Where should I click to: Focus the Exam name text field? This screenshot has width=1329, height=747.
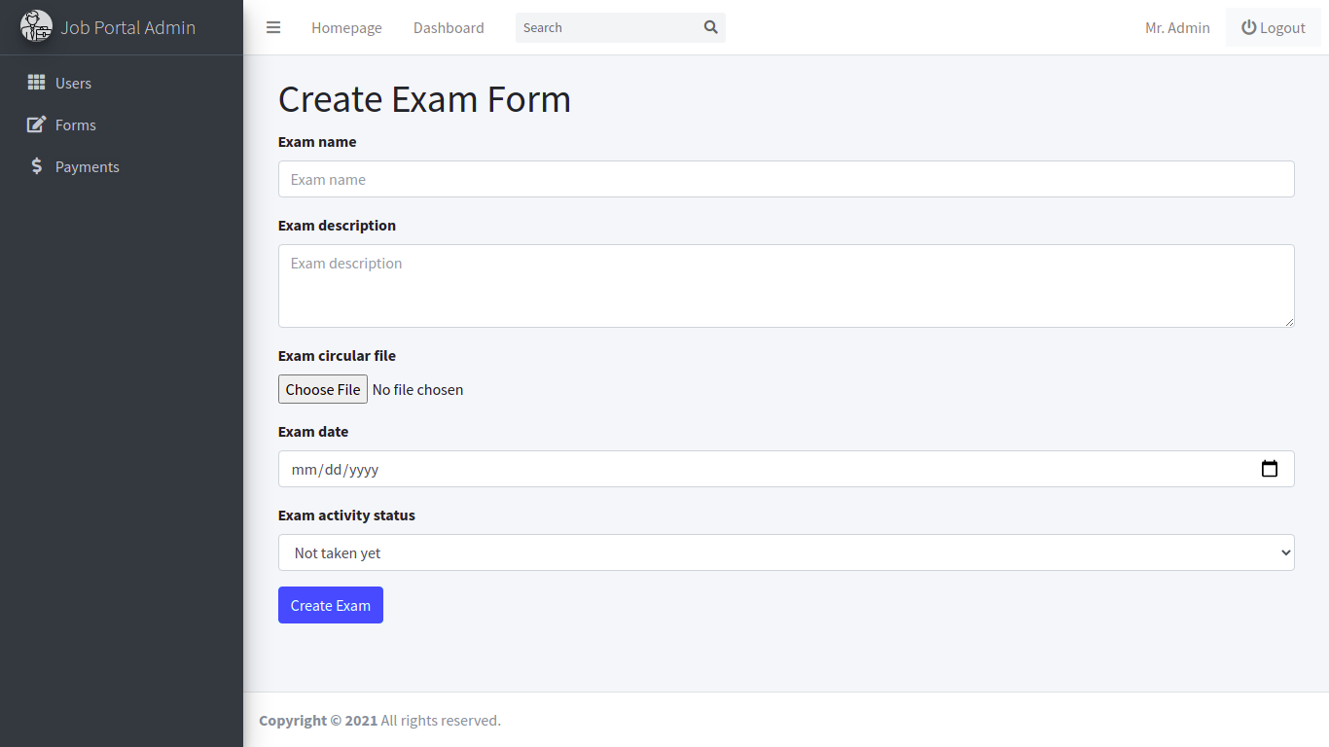point(786,179)
